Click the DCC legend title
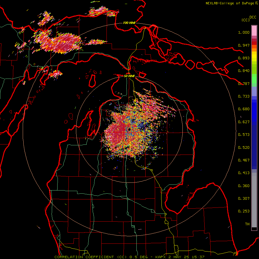The image size is (259, 259). (253, 17)
